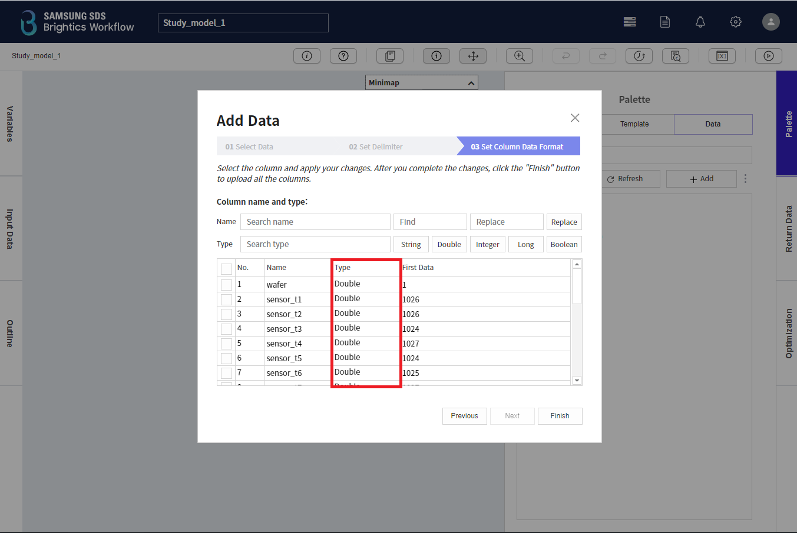797x533 pixels.
Task: Click the Study_model_1 title field in header
Action: click(x=243, y=23)
